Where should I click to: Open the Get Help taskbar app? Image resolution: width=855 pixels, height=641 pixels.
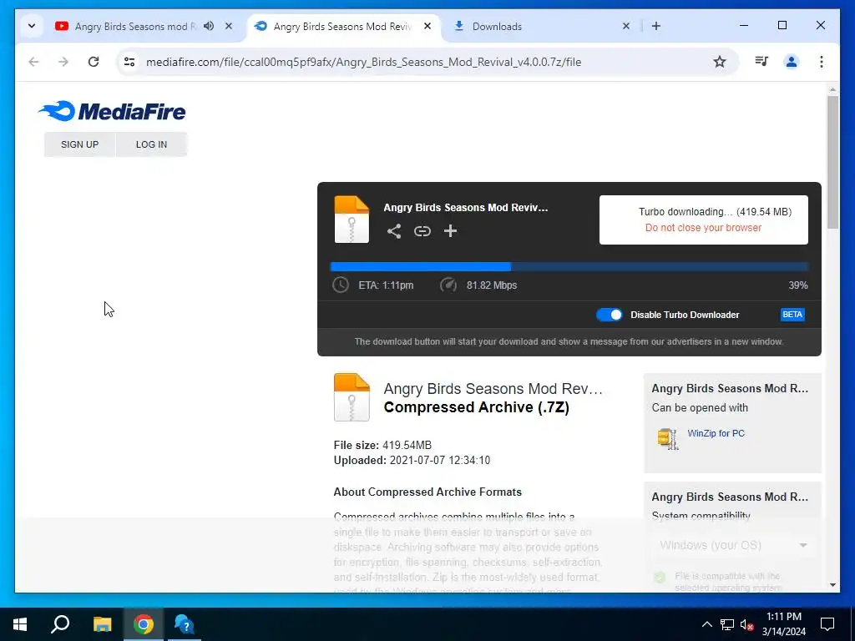coord(185,624)
